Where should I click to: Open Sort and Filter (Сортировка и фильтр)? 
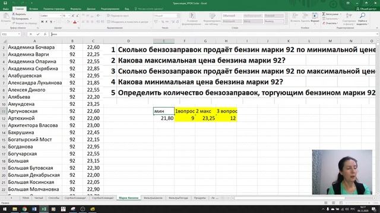point(349,19)
